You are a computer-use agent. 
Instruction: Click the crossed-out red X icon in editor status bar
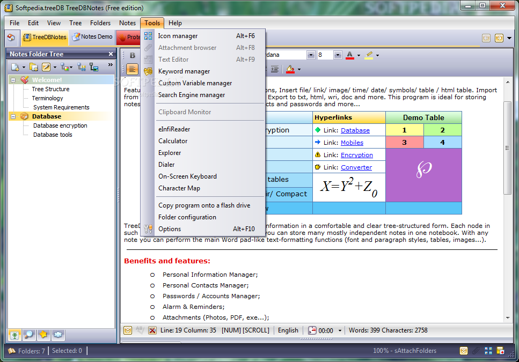click(152, 330)
